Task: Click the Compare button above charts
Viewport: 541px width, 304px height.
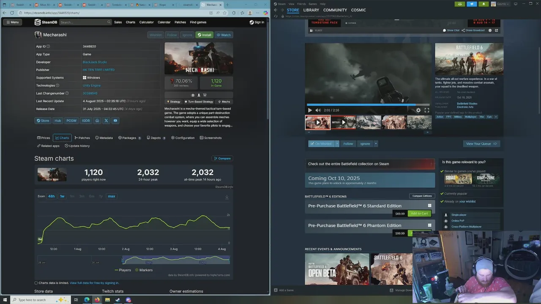Action: (x=222, y=158)
